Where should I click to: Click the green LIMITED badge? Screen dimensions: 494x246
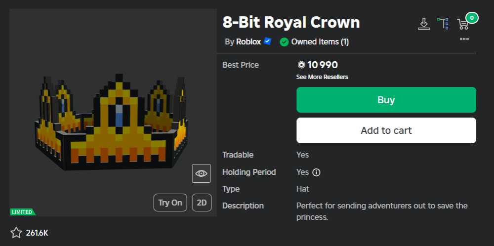point(22,212)
